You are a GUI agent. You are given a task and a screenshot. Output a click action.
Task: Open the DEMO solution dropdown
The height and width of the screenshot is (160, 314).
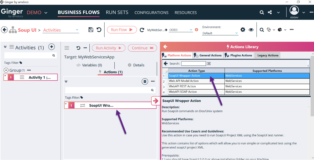tap(46, 12)
